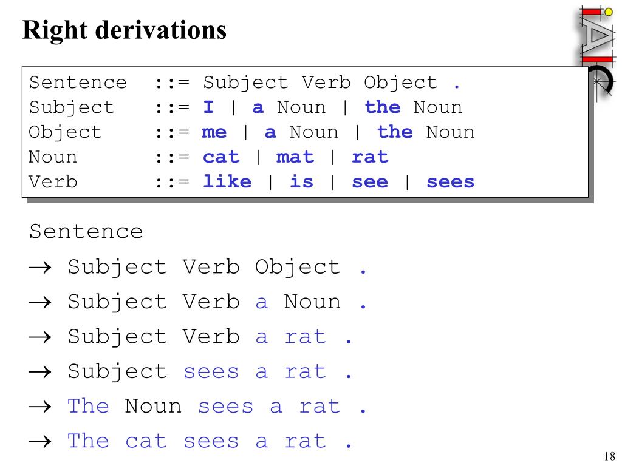Click the slide title "Right derivations"
The image size is (622, 466).
point(124,30)
